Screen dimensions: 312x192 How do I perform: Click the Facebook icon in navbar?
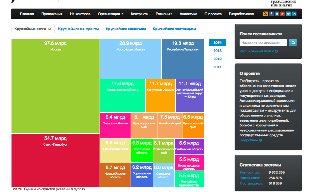tap(271, 14)
